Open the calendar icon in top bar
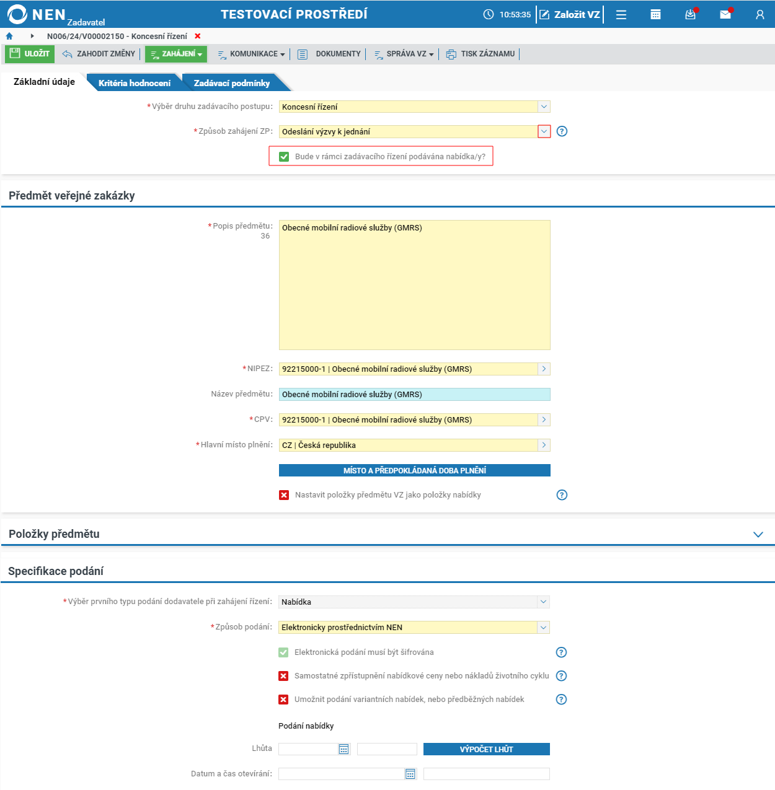This screenshot has height=790, width=775. click(655, 14)
